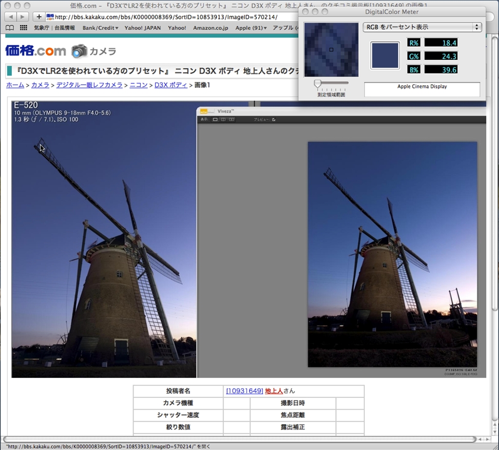Toggle the プレビュー checkbox in Viveza
This screenshot has width=499, height=450.
274,120
